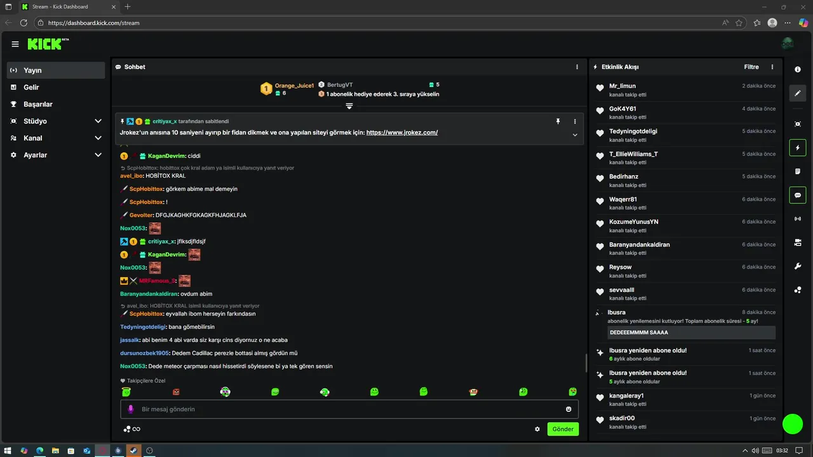Open the Filtre option in activity feed

tap(751, 67)
